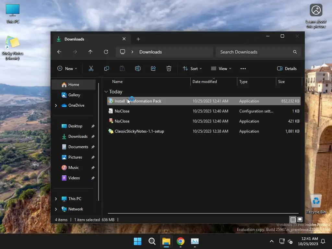
Task: Click the search magnifier in Search Downloads
Action: 295,52
